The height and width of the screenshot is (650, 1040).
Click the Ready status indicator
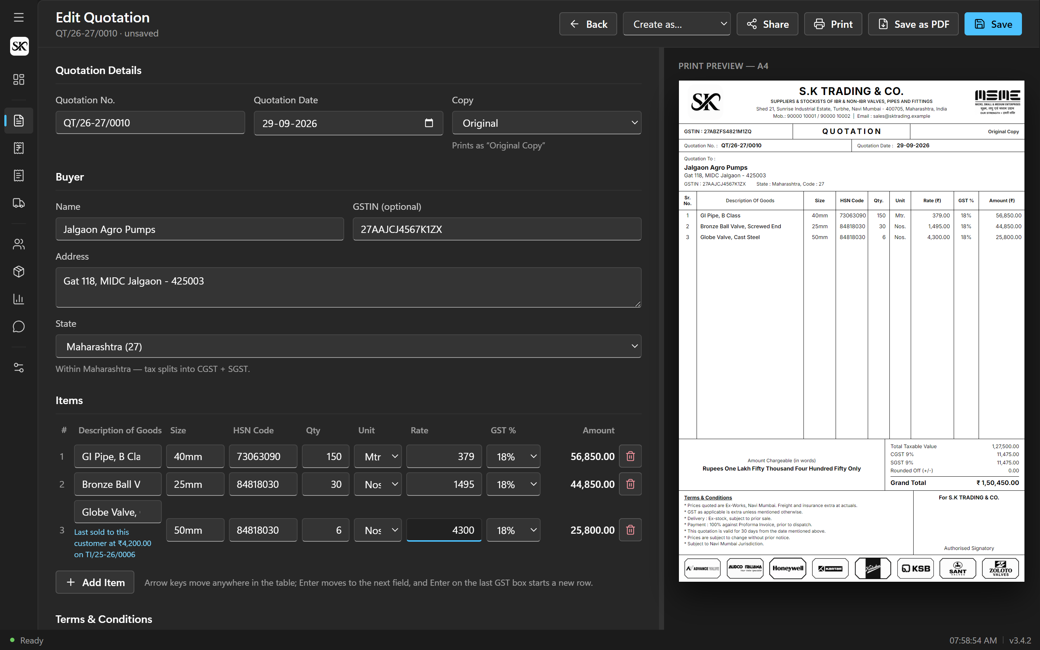27,640
